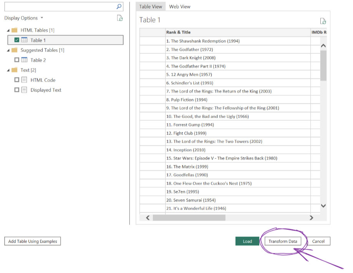Image resolution: width=353 pixels, height=273 pixels.
Task: Click the HTML Code document icon
Action: tap(24, 80)
